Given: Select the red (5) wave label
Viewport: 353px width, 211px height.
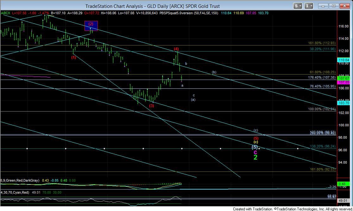Looking at the screenshot, I should pyautogui.click(x=256, y=138).
